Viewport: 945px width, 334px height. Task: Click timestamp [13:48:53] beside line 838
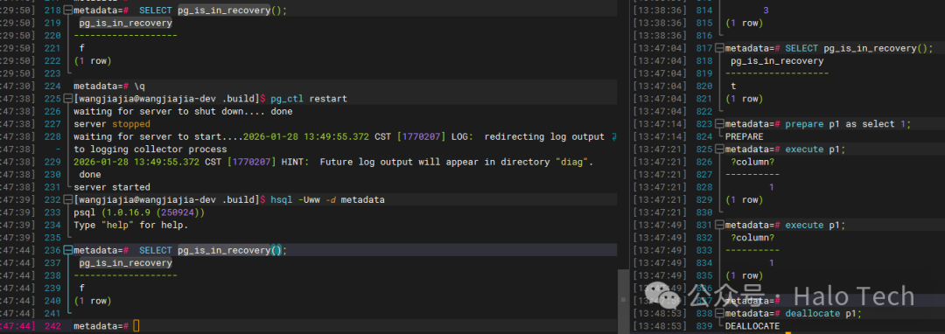[660, 314]
